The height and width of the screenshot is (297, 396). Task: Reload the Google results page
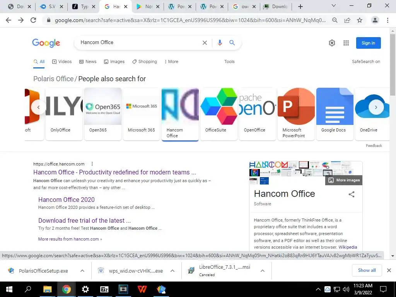click(33, 20)
